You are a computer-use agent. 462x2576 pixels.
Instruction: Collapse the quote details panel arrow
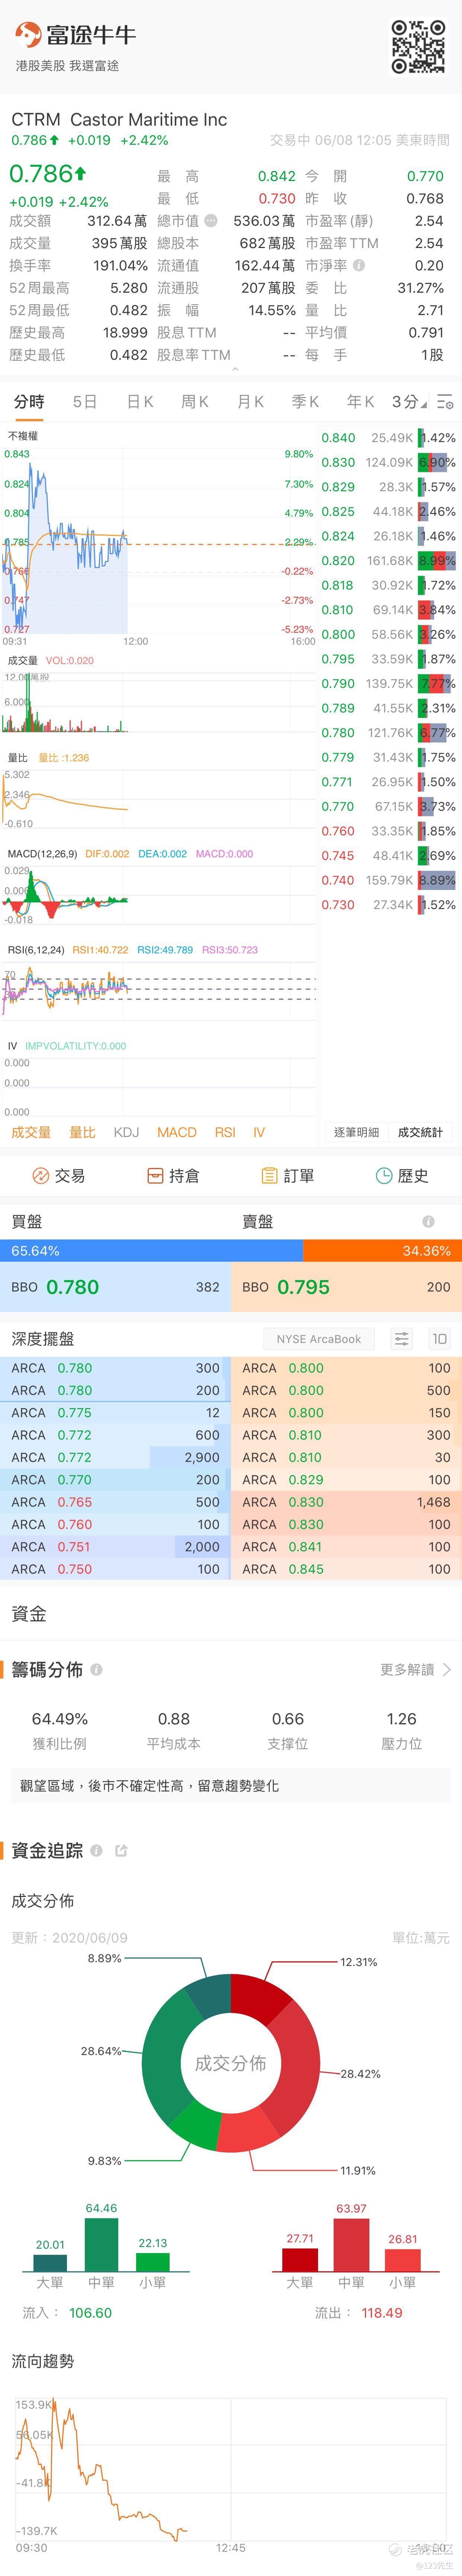pyautogui.click(x=235, y=370)
